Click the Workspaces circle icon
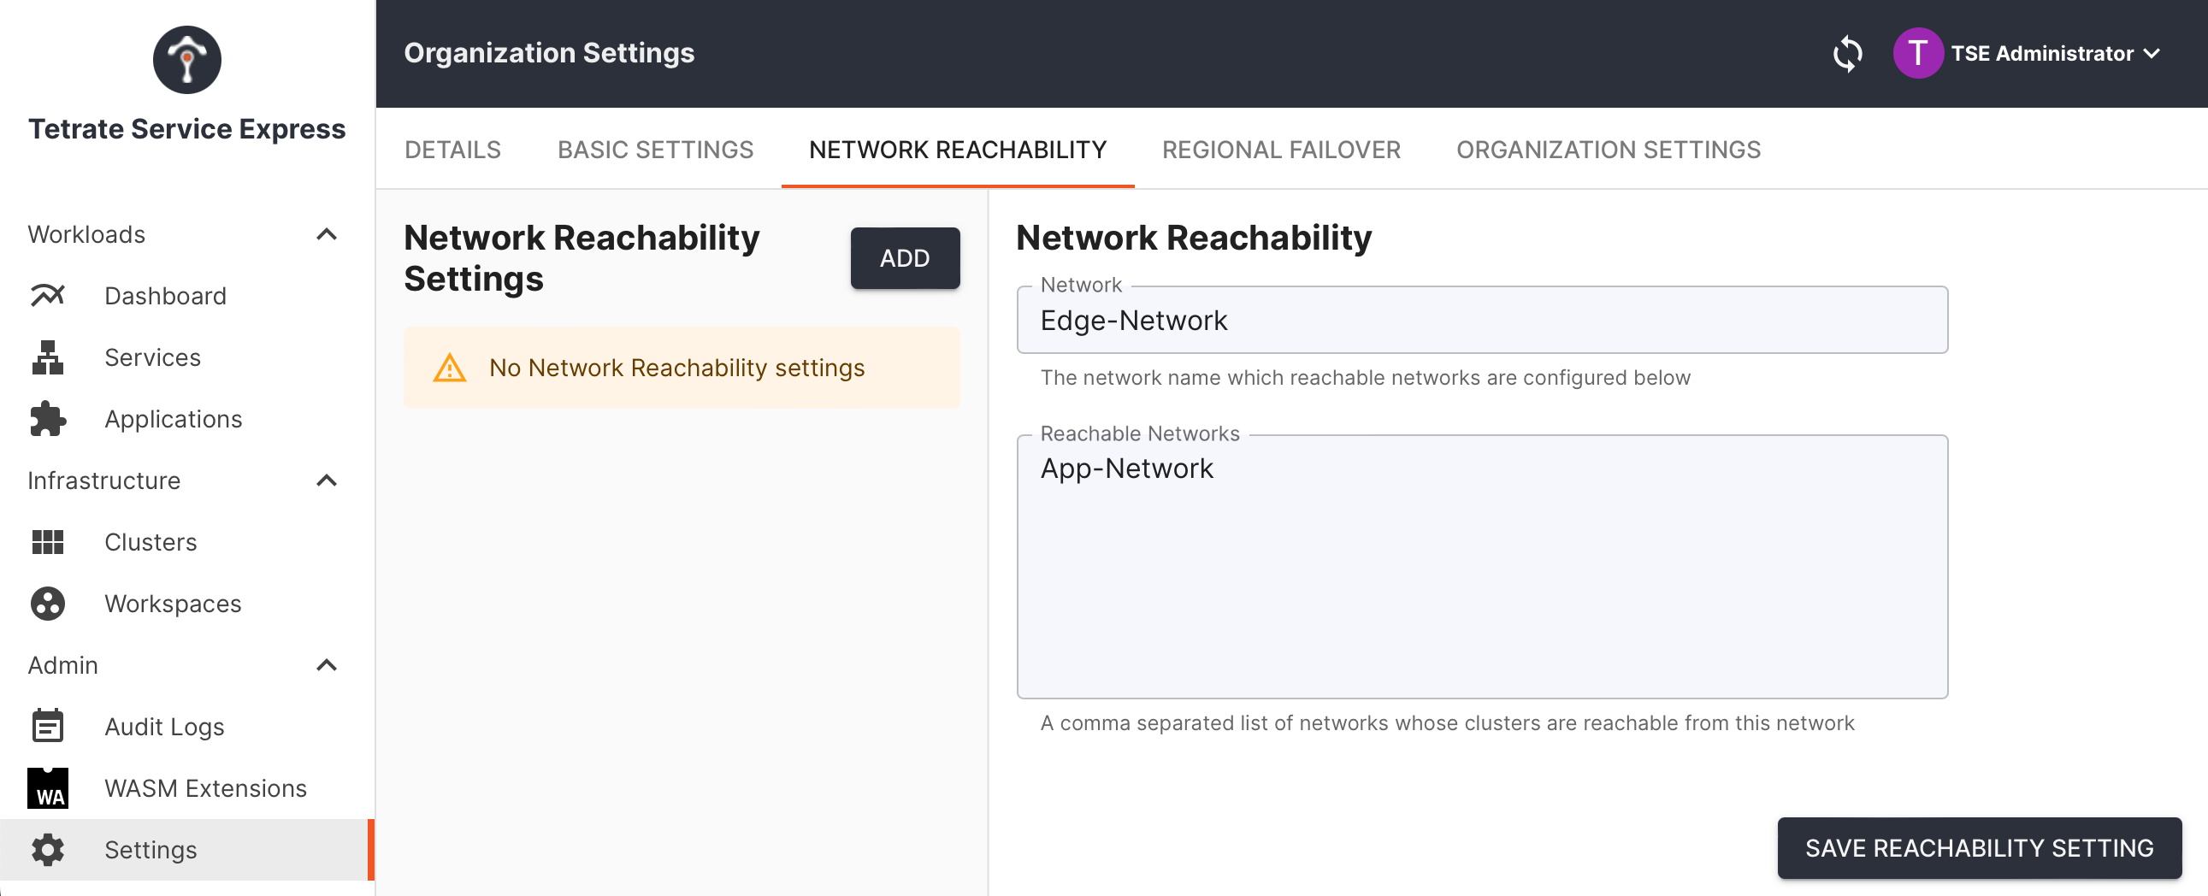This screenshot has height=896, width=2208. [48, 604]
